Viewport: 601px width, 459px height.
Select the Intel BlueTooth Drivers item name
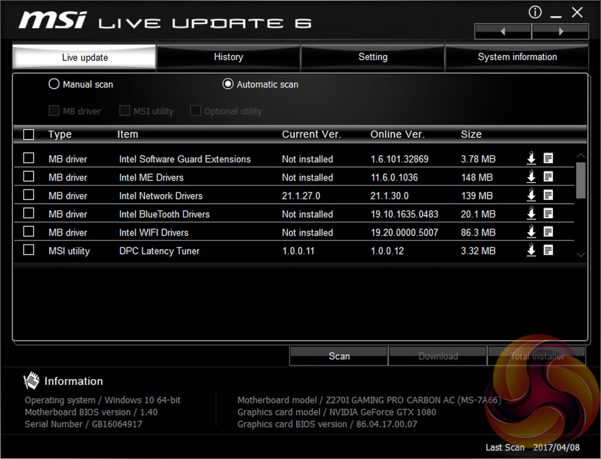point(164,214)
